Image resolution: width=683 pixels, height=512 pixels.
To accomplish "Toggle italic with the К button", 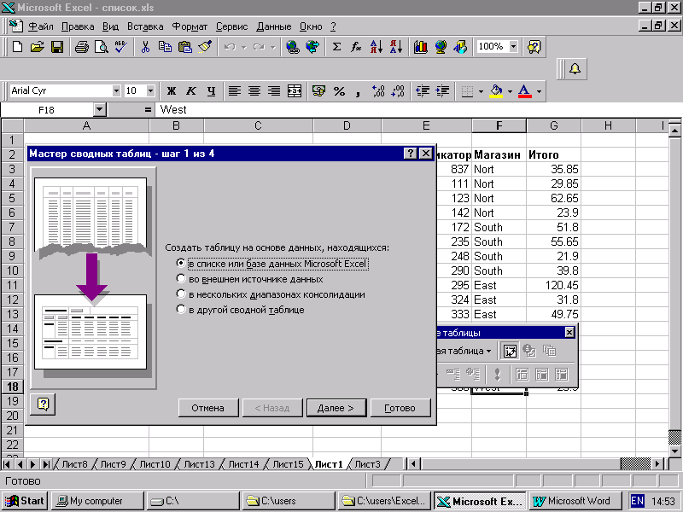I will point(190,91).
